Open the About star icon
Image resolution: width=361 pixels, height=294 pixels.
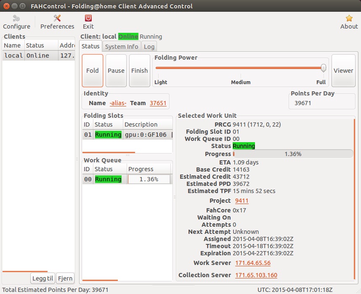tap(349, 18)
